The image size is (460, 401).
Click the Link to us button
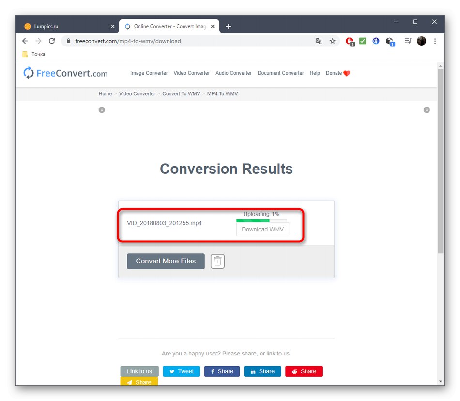click(x=139, y=371)
